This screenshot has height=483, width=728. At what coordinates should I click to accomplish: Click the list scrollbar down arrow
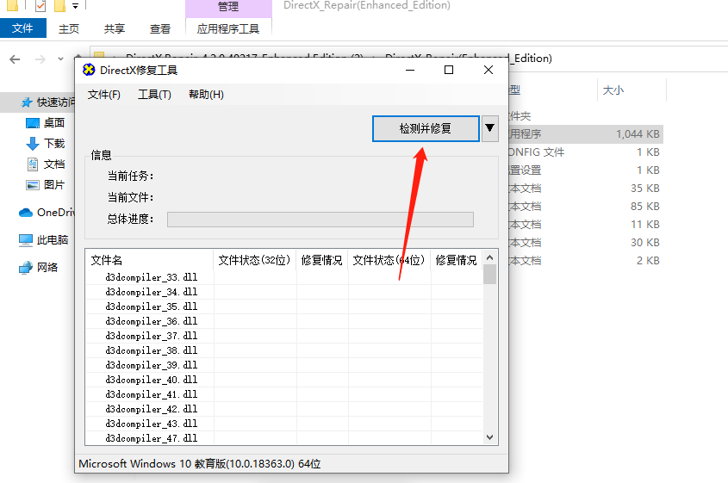tap(490, 437)
